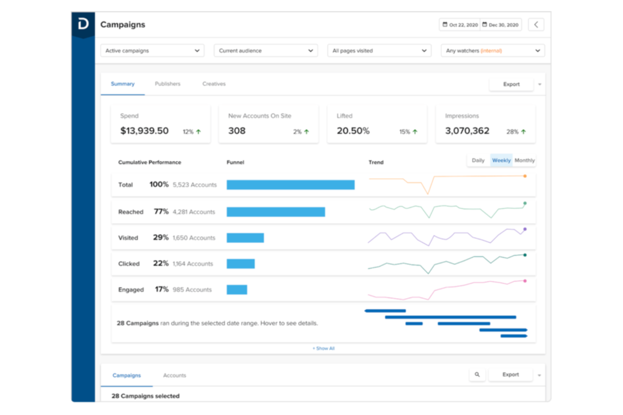Click dark green end point of Clicked trend
Image resolution: width=623 pixels, height=415 pixels.
tap(525, 255)
